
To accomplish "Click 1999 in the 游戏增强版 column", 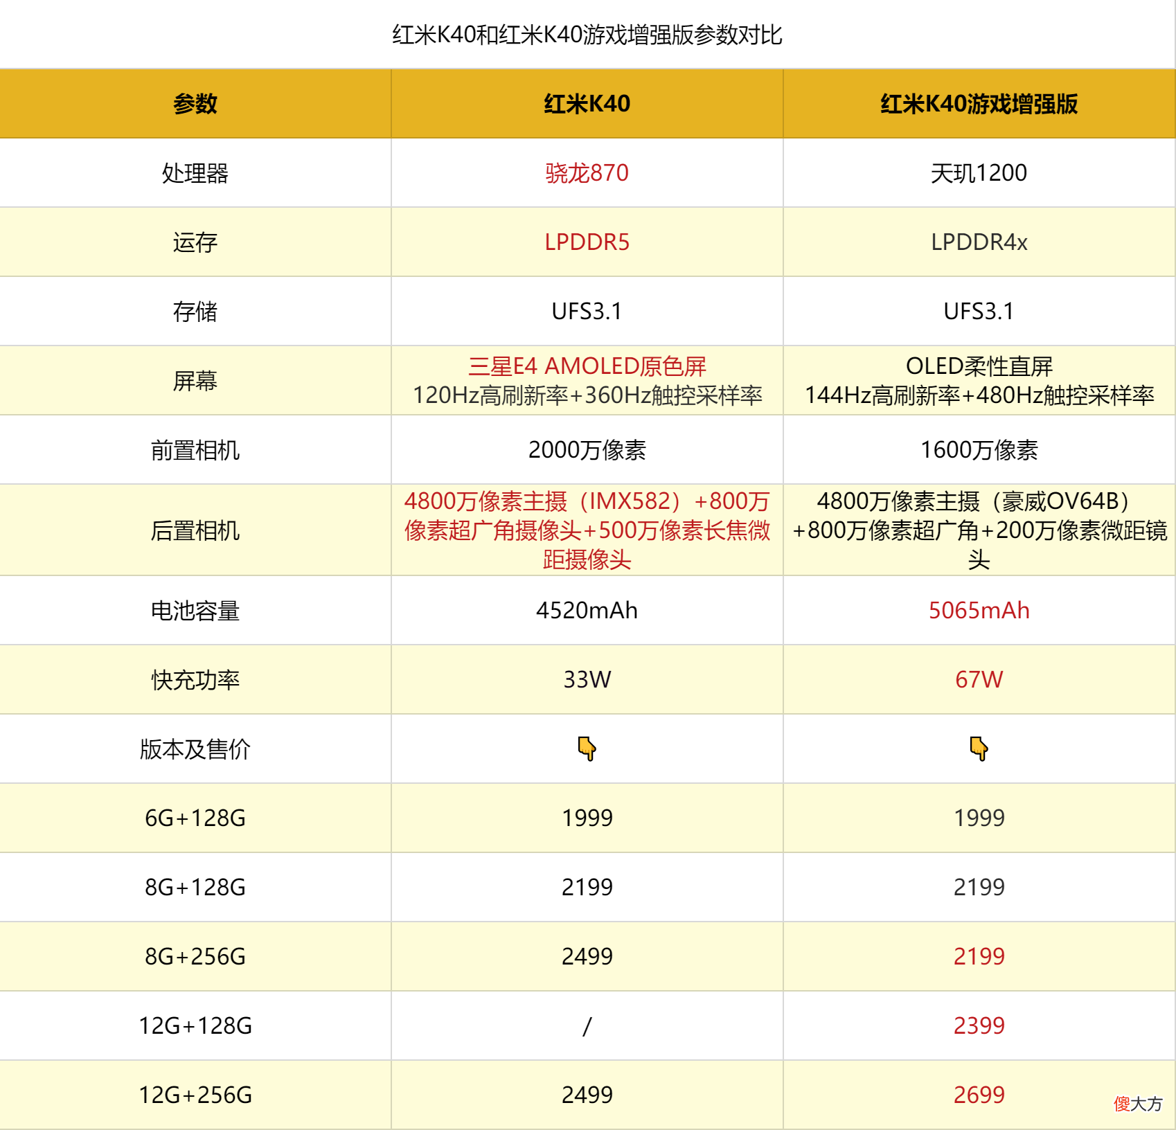I will tap(979, 818).
